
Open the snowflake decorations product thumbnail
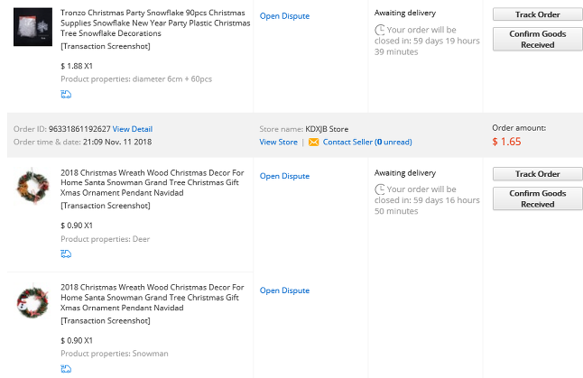[x=32, y=27]
